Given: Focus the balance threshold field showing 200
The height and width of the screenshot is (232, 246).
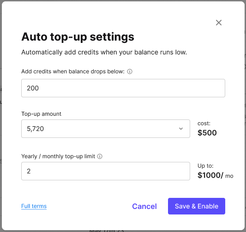Looking at the screenshot, I should (123, 88).
